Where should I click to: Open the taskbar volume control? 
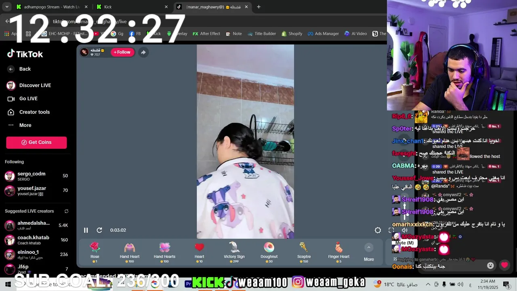tap(460, 284)
